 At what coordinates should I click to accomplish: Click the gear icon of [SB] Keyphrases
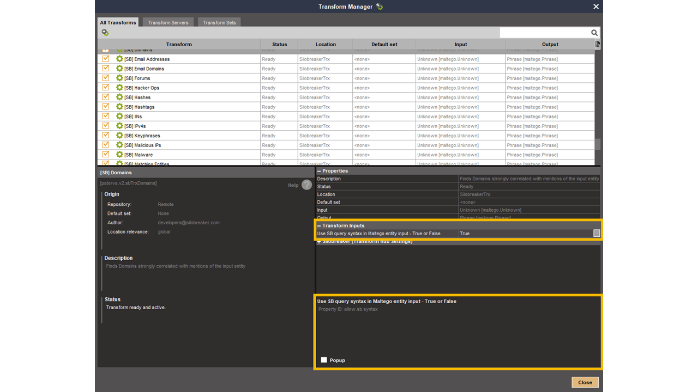(x=120, y=135)
